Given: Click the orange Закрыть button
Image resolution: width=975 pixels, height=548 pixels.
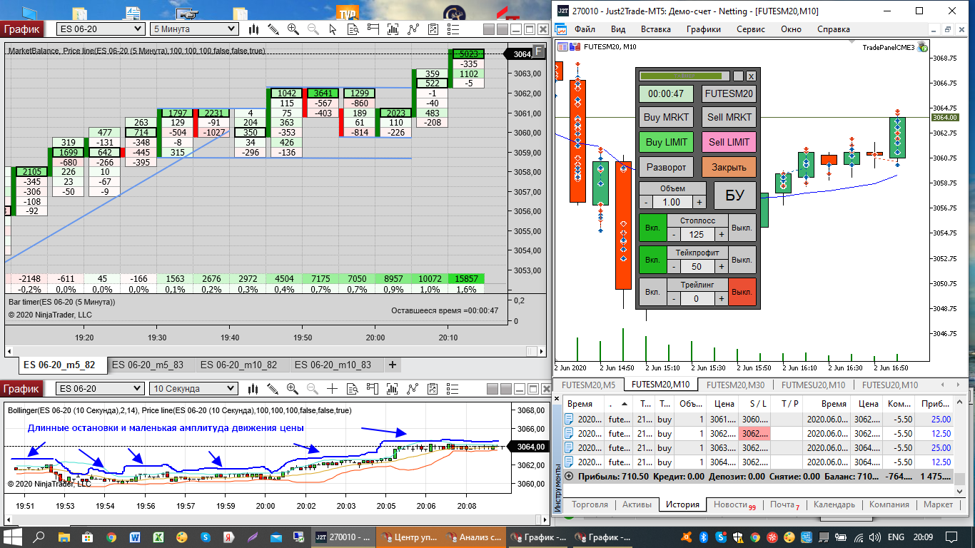Looking at the screenshot, I should tap(729, 167).
